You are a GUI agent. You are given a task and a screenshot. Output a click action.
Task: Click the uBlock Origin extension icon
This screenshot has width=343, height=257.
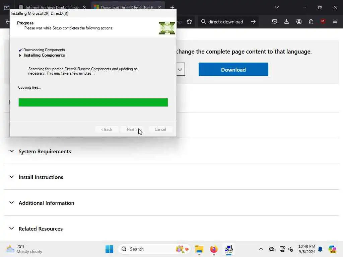323,21
